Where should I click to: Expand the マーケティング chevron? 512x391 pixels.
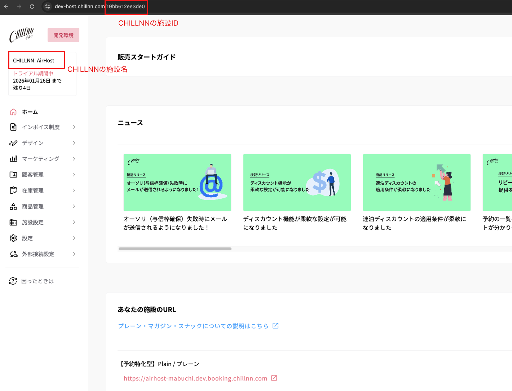[74, 159]
